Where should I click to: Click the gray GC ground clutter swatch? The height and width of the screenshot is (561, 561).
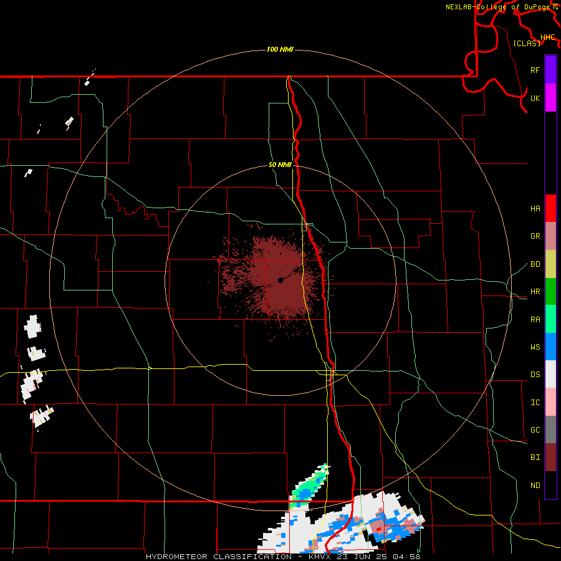click(x=550, y=429)
